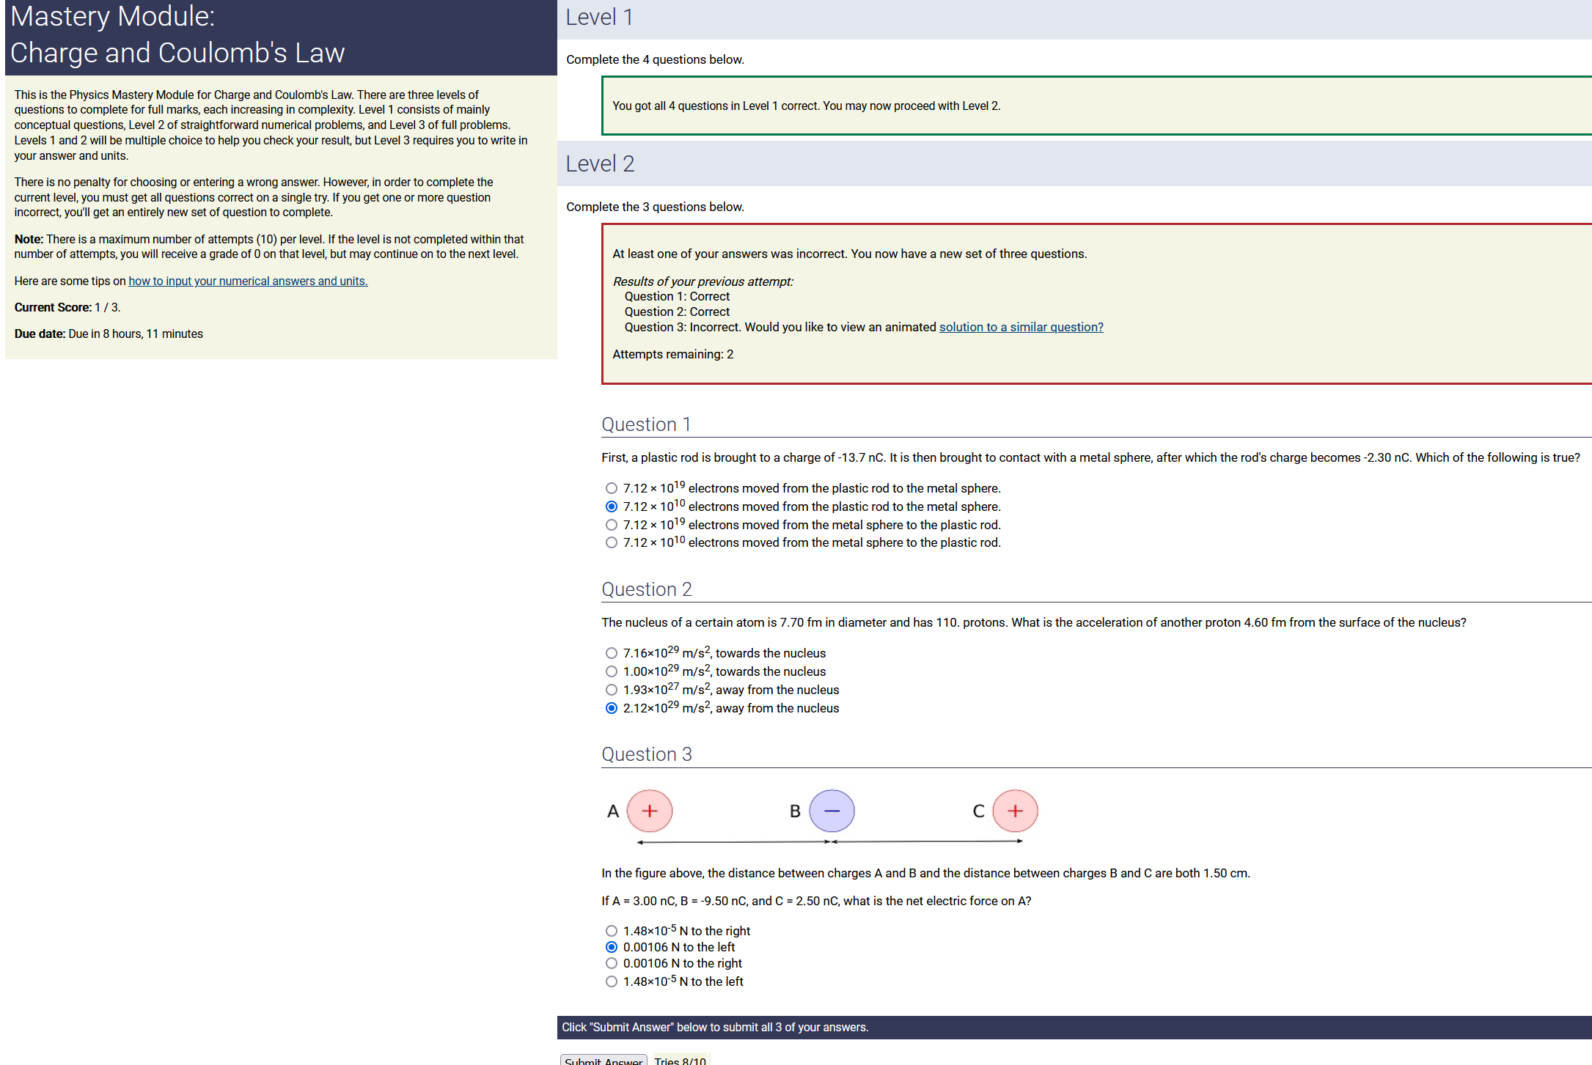Select 2.12×10^29 m/s² away from nucleus
The image size is (1592, 1065).
pos(611,708)
